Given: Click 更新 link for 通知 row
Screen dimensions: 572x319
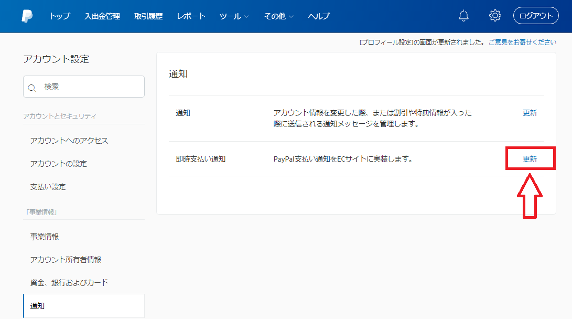Looking at the screenshot, I should [x=530, y=113].
